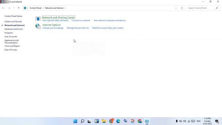Open the touch keyboard tray icon

coord(193,121)
